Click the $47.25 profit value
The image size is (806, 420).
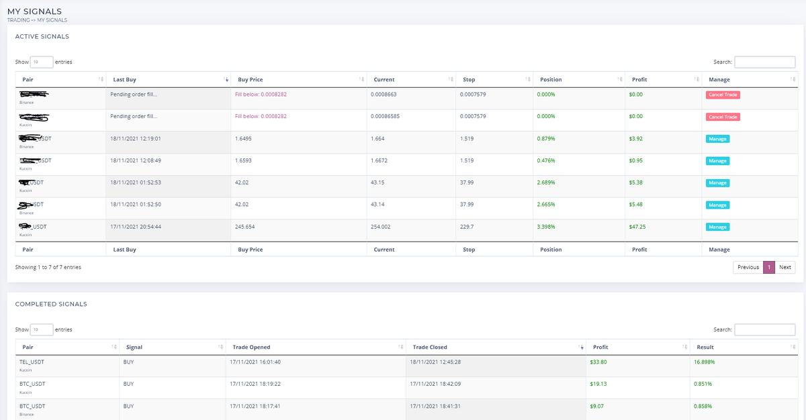tap(637, 227)
